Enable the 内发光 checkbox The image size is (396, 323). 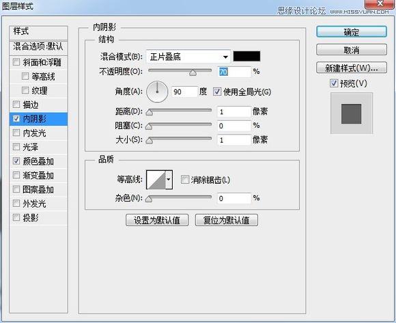(x=16, y=132)
